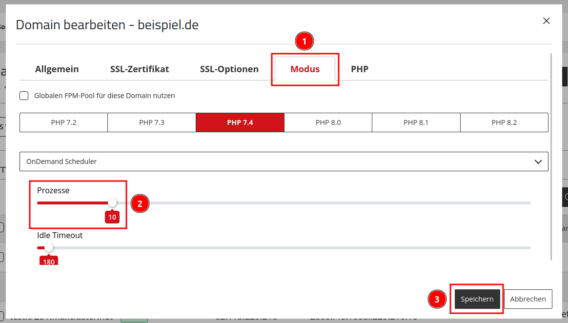The height and width of the screenshot is (323, 568).
Task: Open the SSL-Optionen tab
Action: [229, 69]
